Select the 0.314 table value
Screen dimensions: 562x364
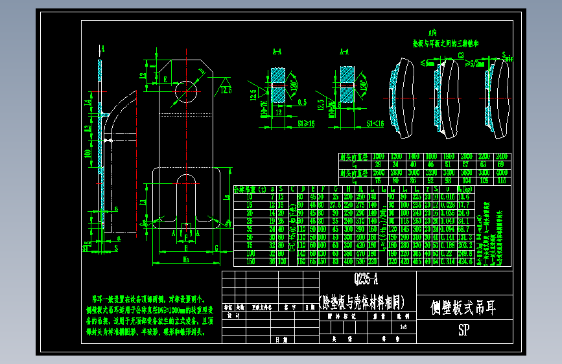(x=448, y=262)
